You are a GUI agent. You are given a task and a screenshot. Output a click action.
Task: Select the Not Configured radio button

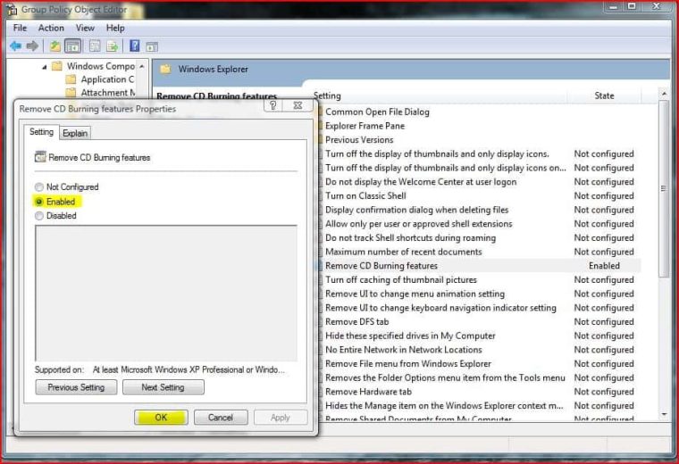[39, 186]
